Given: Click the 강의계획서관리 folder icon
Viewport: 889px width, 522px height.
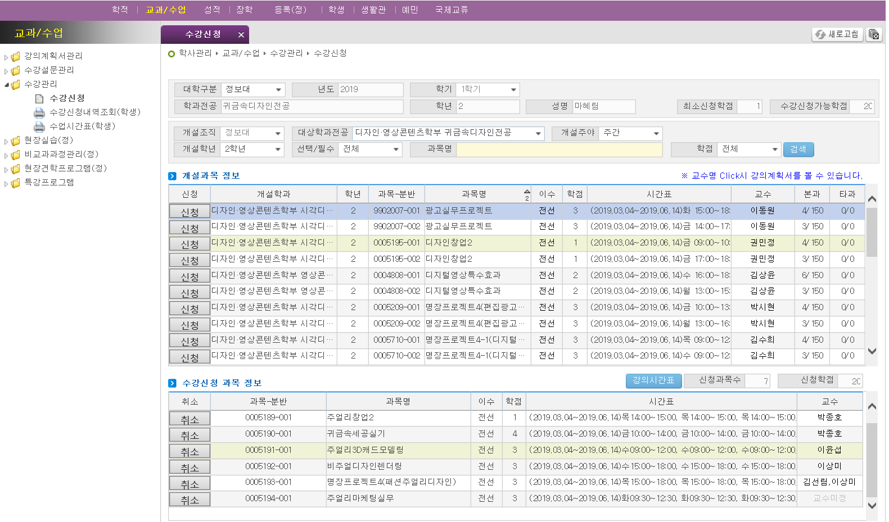Looking at the screenshot, I should tap(16, 56).
